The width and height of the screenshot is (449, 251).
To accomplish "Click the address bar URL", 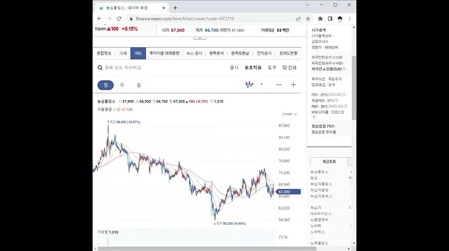I will pyautogui.click(x=185, y=19).
